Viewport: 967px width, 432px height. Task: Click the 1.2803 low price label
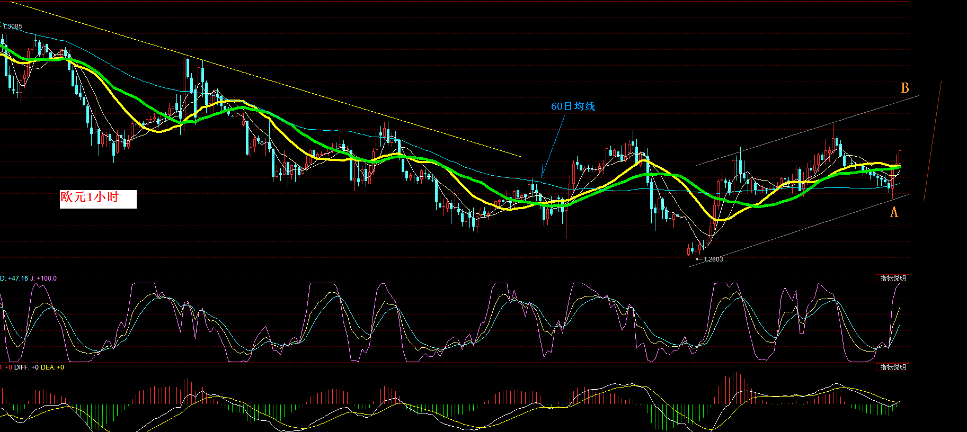coord(713,259)
